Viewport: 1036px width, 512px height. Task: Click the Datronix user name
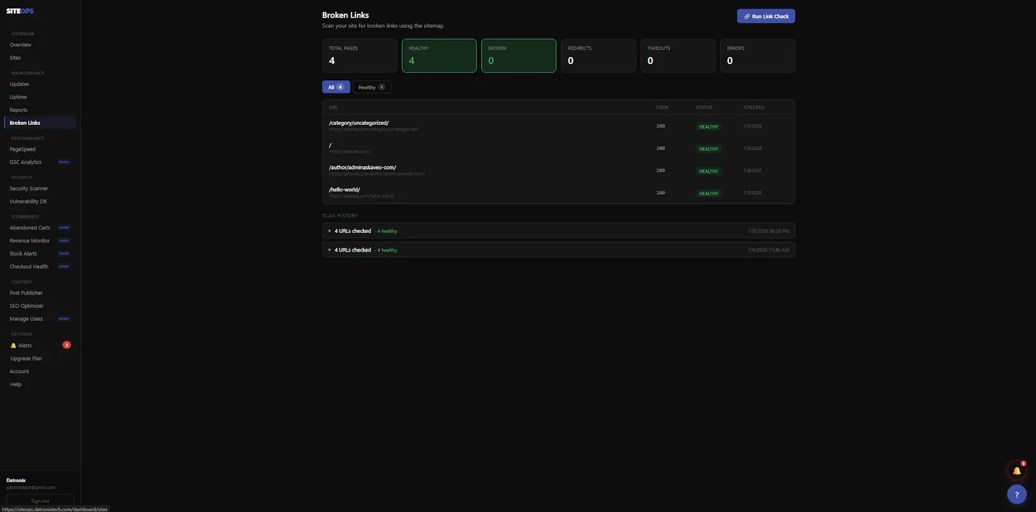point(16,480)
